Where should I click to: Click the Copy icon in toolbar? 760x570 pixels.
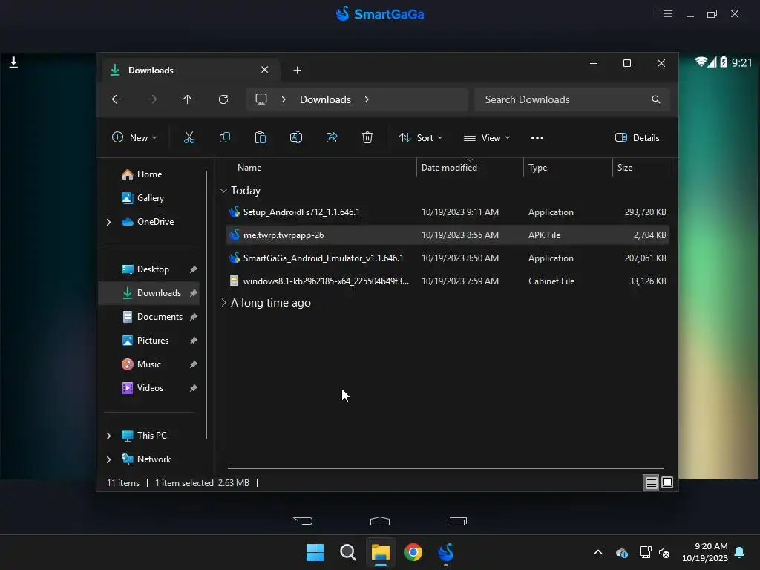(x=224, y=137)
